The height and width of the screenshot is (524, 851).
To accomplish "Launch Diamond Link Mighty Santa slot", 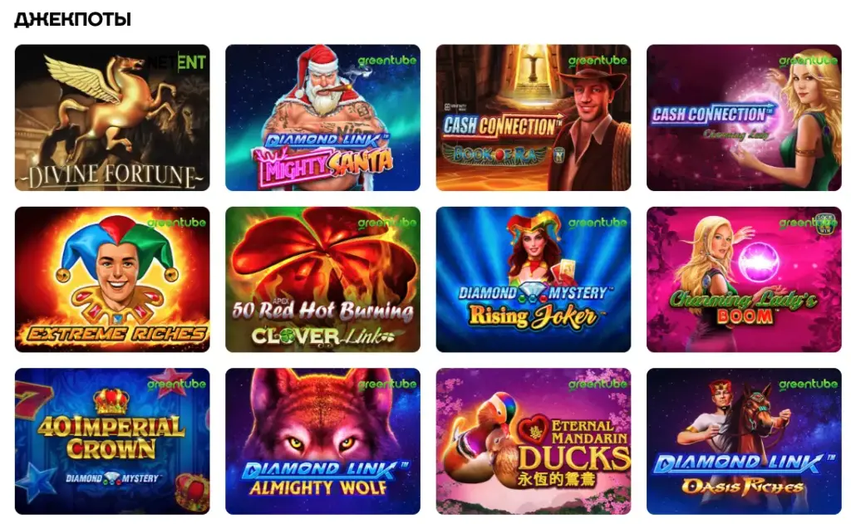I will [323, 118].
